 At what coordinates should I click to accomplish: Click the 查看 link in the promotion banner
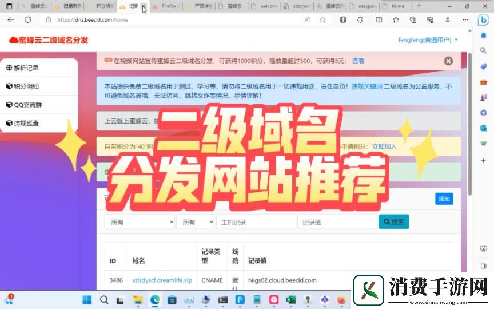click(x=358, y=61)
